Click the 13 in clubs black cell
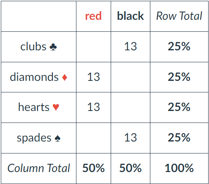The height and width of the screenshot is (184, 209). [x=131, y=47]
